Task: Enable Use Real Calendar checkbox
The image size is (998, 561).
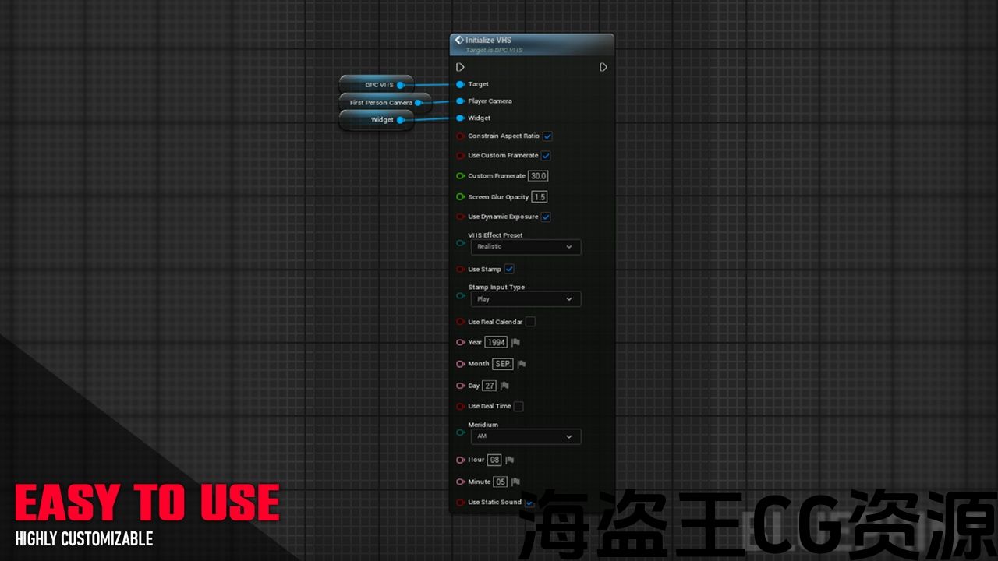Action: (530, 322)
